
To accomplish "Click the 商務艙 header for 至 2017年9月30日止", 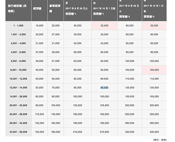I will pyautogui.click(x=78, y=10).
